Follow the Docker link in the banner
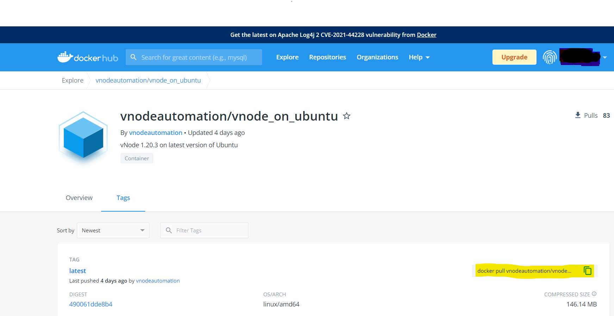Screen dimensions: 614x316 pos(427,35)
